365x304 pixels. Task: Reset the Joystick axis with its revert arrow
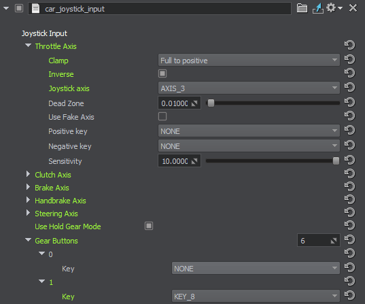pyautogui.click(x=349, y=88)
